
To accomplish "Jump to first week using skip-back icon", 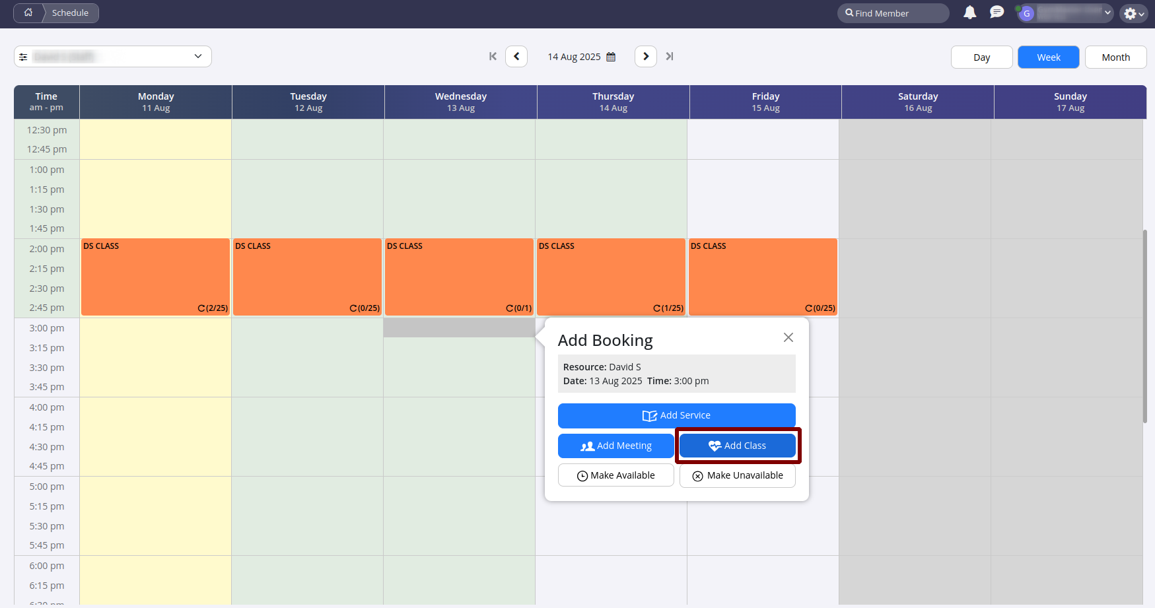I will click(x=493, y=57).
